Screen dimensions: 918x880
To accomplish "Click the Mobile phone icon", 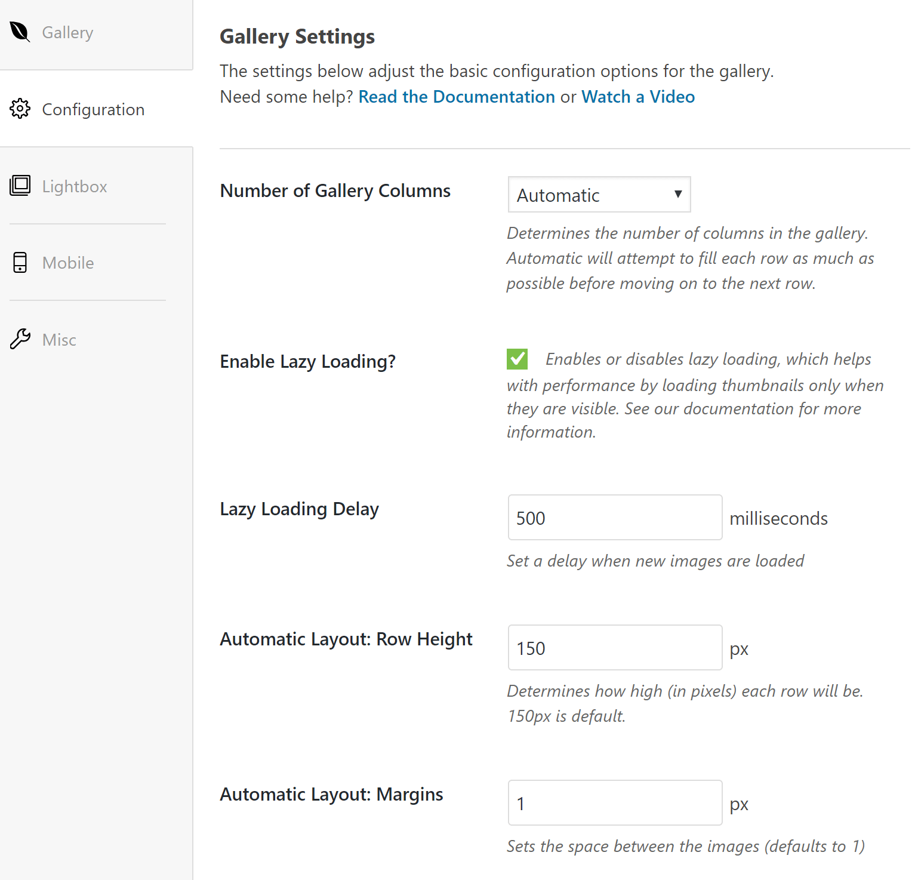I will click(x=20, y=263).
